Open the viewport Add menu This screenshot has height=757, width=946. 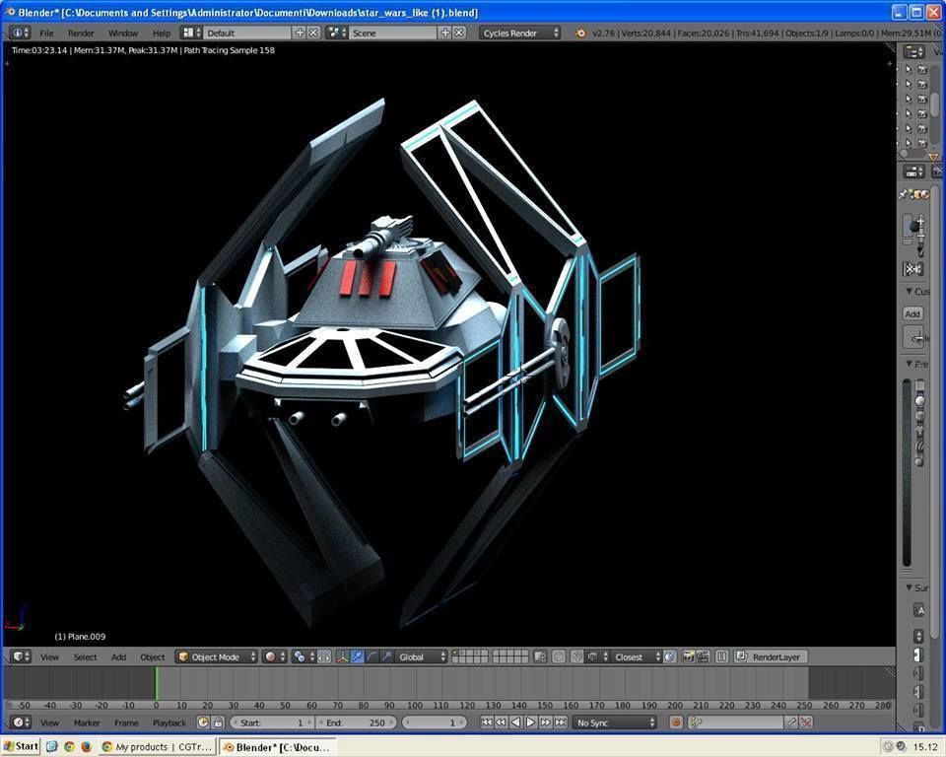click(119, 656)
